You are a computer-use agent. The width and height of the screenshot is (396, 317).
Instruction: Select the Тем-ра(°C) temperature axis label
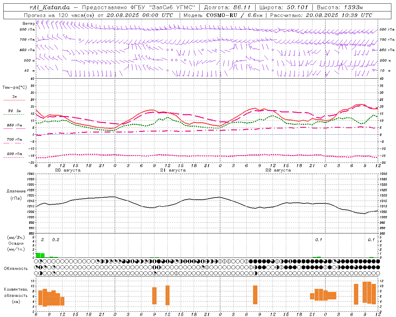tap(15, 87)
